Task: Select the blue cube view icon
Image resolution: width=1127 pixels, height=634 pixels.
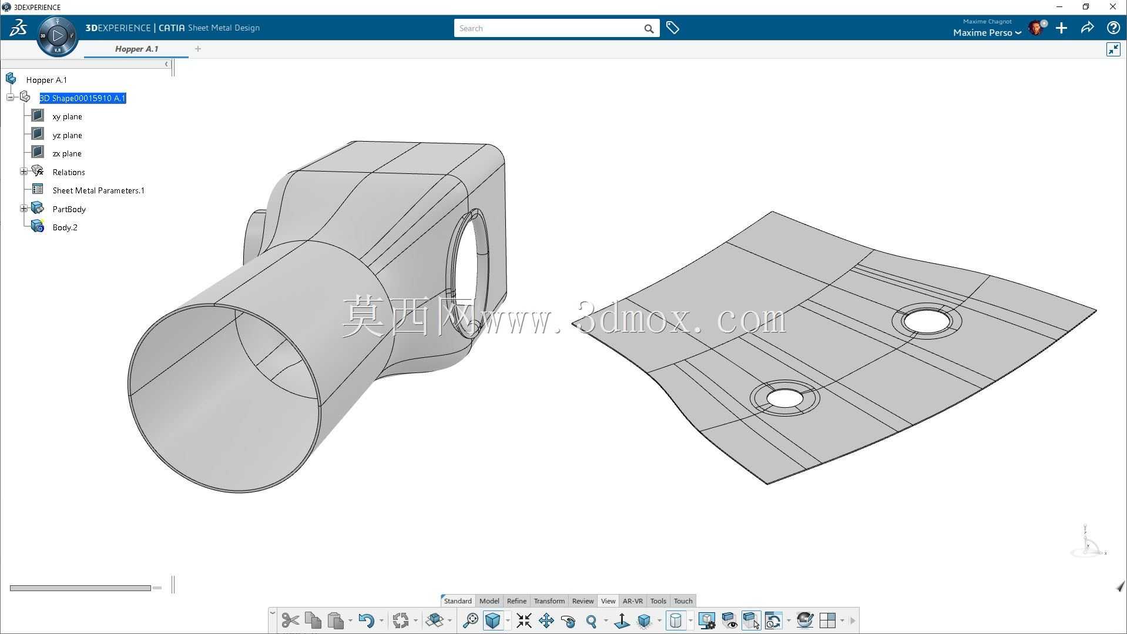Action: pyautogui.click(x=493, y=620)
